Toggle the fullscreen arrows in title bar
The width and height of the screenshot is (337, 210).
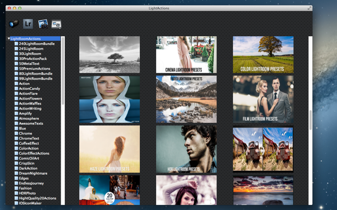309,8
